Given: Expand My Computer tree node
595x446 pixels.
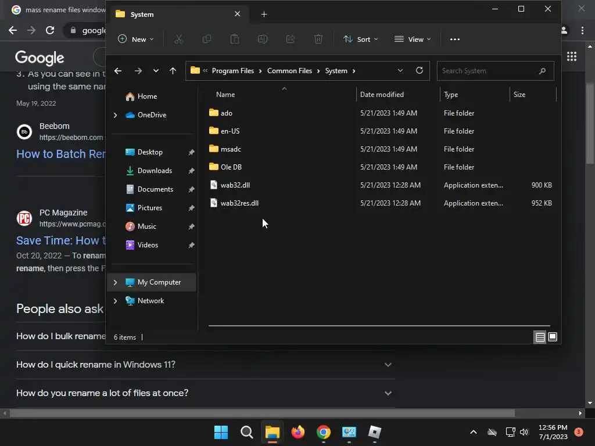Looking at the screenshot, I should pos(116,282).
